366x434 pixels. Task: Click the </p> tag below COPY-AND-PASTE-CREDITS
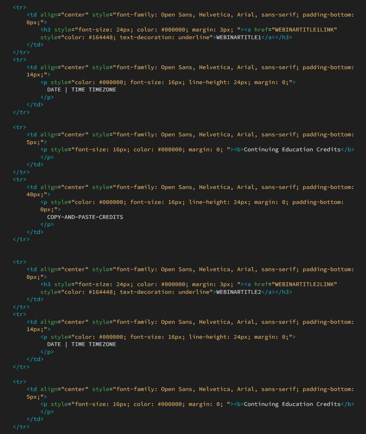coord(47,224)
